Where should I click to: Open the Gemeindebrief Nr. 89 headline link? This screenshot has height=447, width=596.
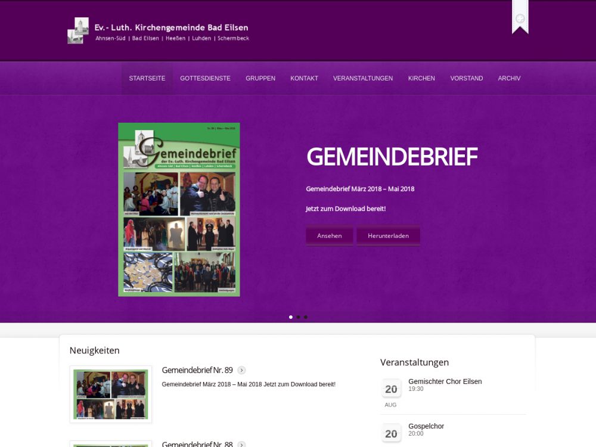(197, 370)
